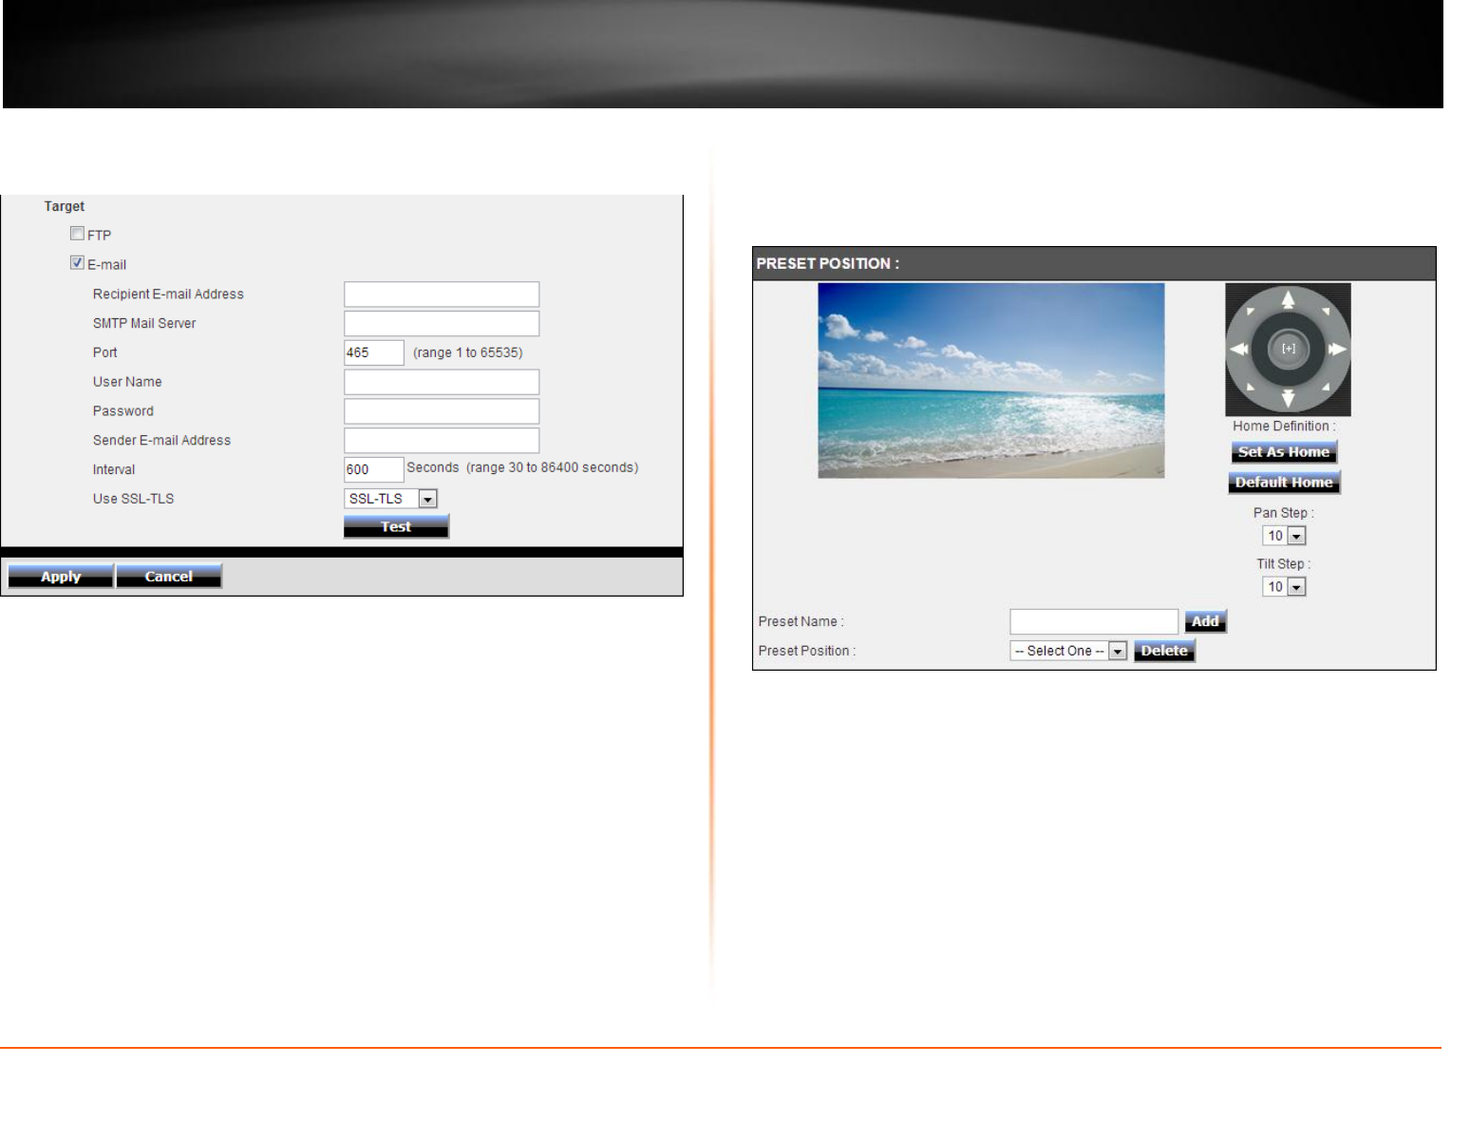Viewport: 1470px width, 1140px height.
Task: Focus the User Name field
Action: [x=442, y=382]
